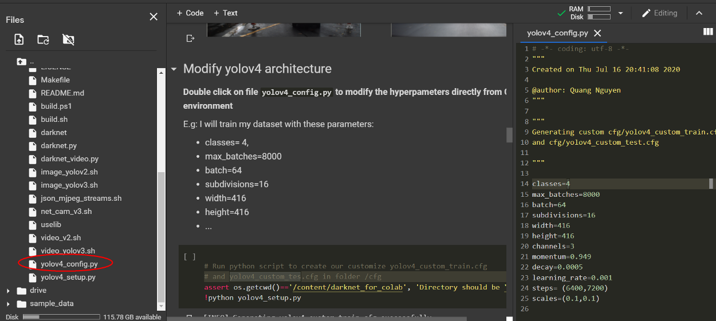Click the refresh folder icon in Files panel
The width and height of the screenshot is (716, 321).
[44, 39]
